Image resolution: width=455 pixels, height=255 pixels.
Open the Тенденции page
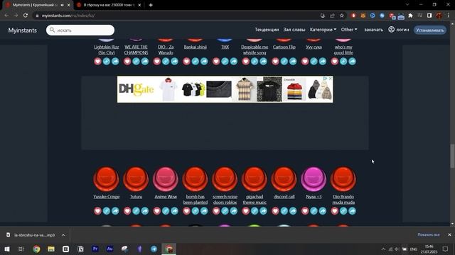(267, 30)
